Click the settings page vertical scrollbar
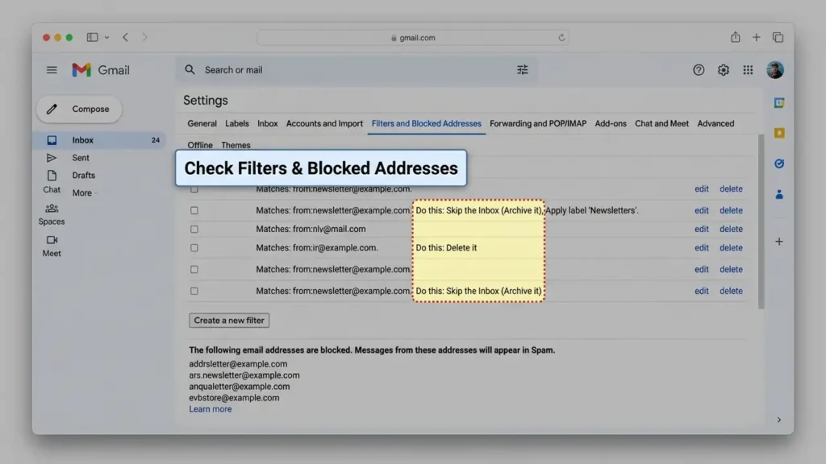This screenshot has width=826, height=464. point(761,221)
